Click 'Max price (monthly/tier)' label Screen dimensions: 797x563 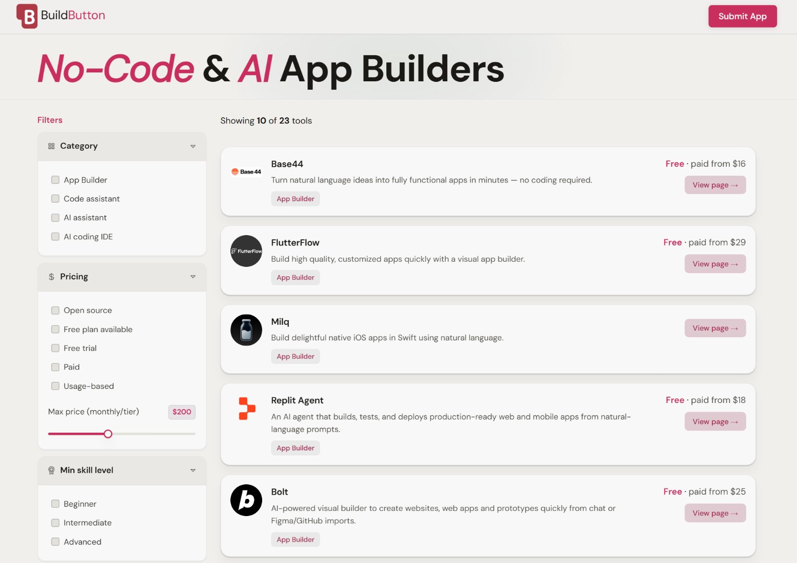[x=93, y=412]
